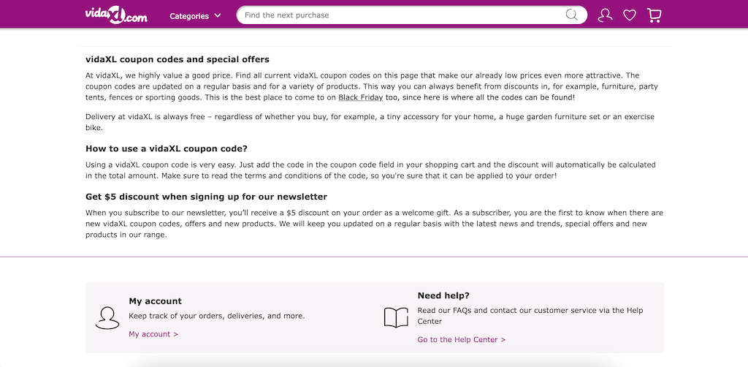Click the search box 'Find the next purchase'

click(412, 15)
